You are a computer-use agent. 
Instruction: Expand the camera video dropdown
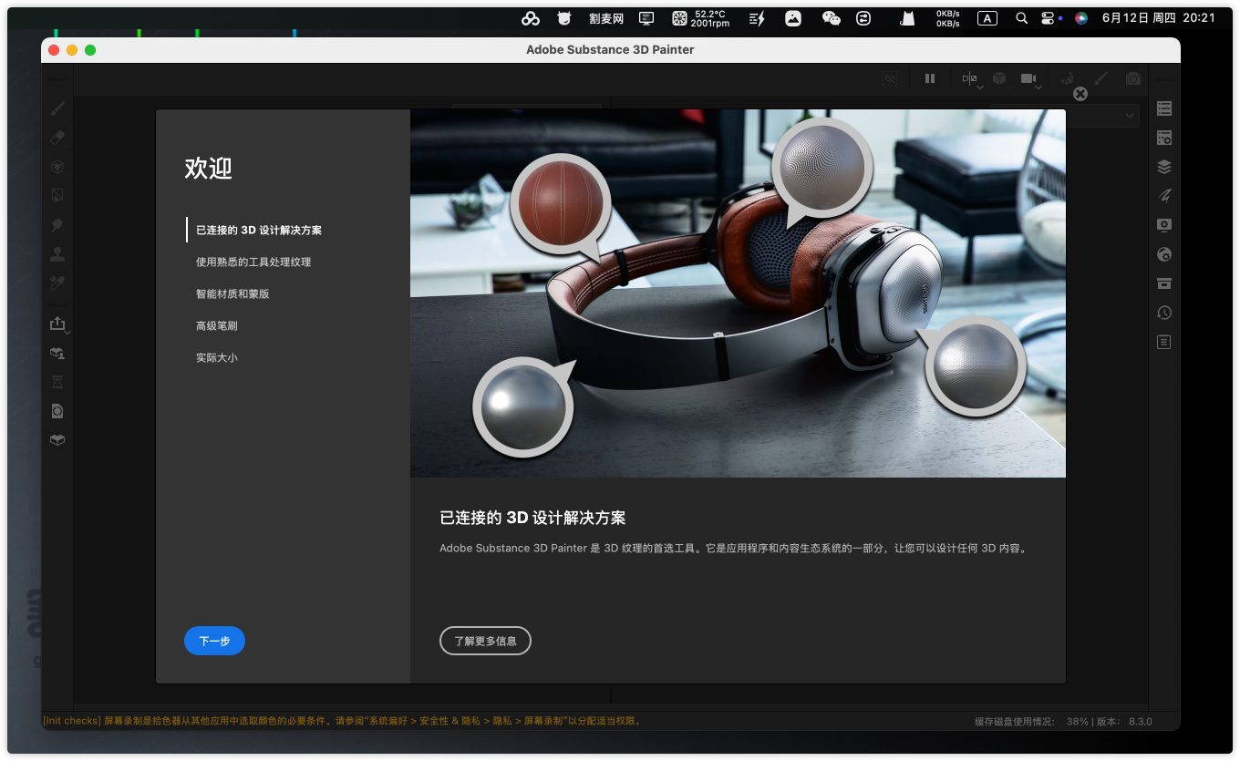[x=1031, y=80]
